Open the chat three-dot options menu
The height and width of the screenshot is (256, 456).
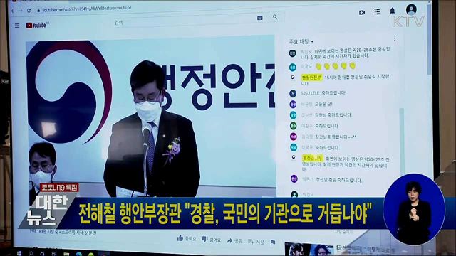[x=395, y=38]
